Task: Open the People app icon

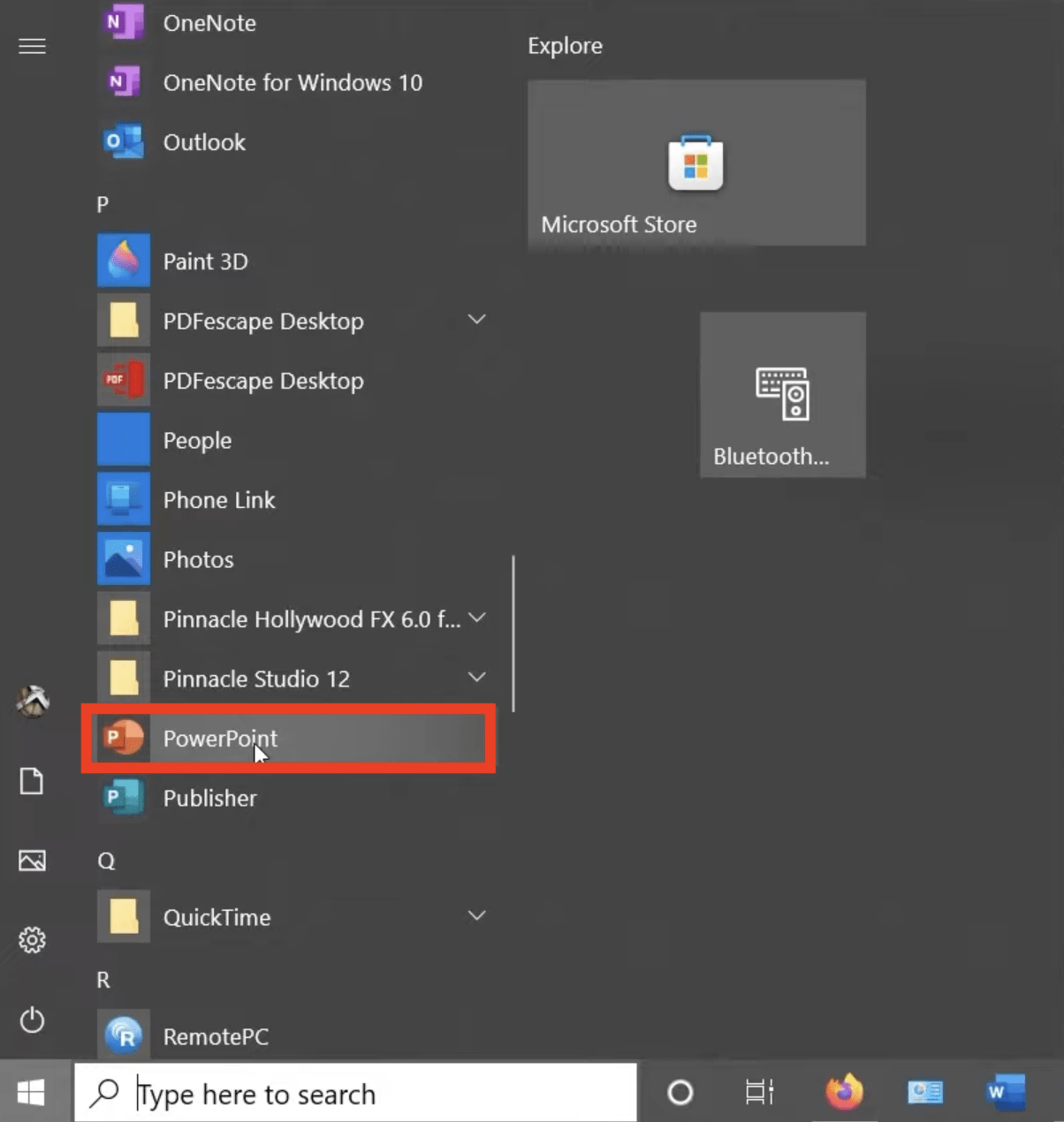Action: (124, 439)
